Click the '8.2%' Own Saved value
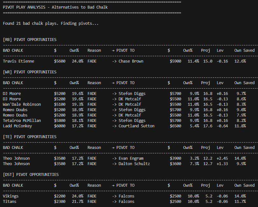The width and height of the screenshot is (258, 207). [x=241, y=121]
